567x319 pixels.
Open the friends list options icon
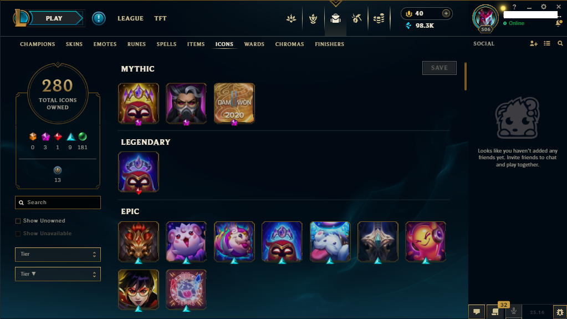[x=546, y=43]
